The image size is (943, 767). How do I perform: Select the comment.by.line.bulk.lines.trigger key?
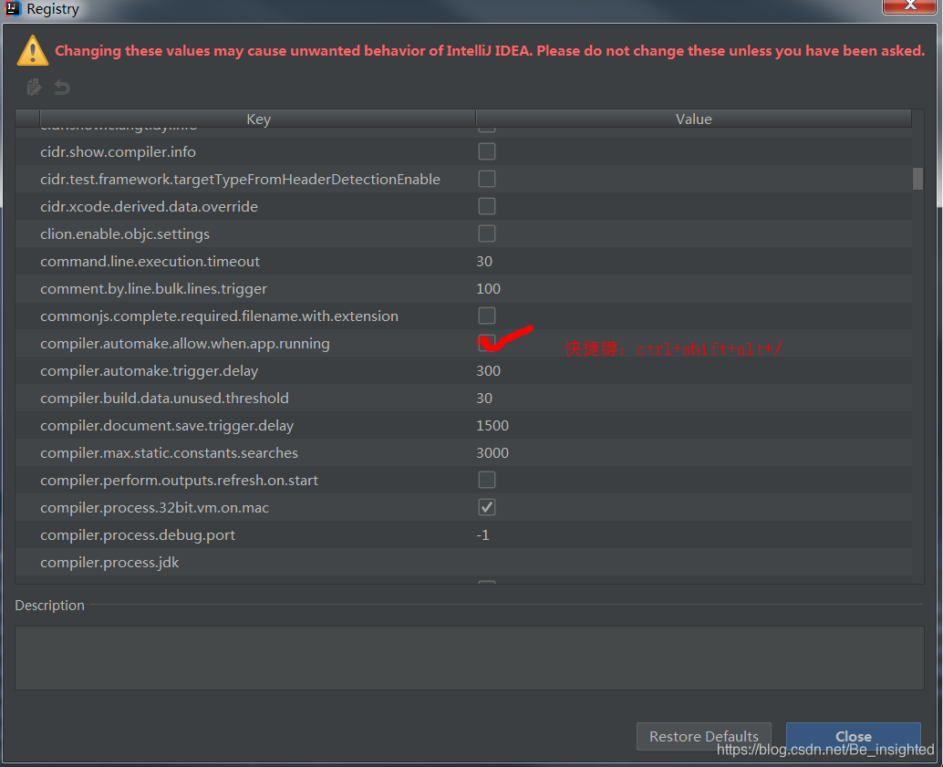[153, 289]
